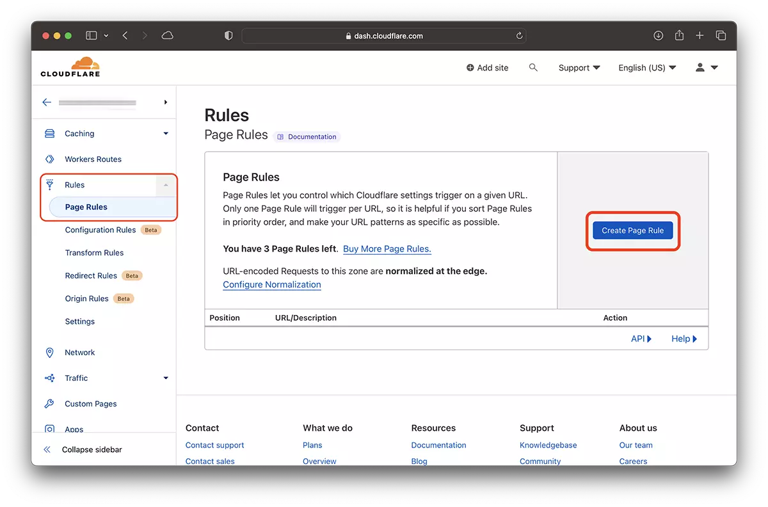Open Custom Pages section
The width and height of the screenshot is (768, 507).
91,404
